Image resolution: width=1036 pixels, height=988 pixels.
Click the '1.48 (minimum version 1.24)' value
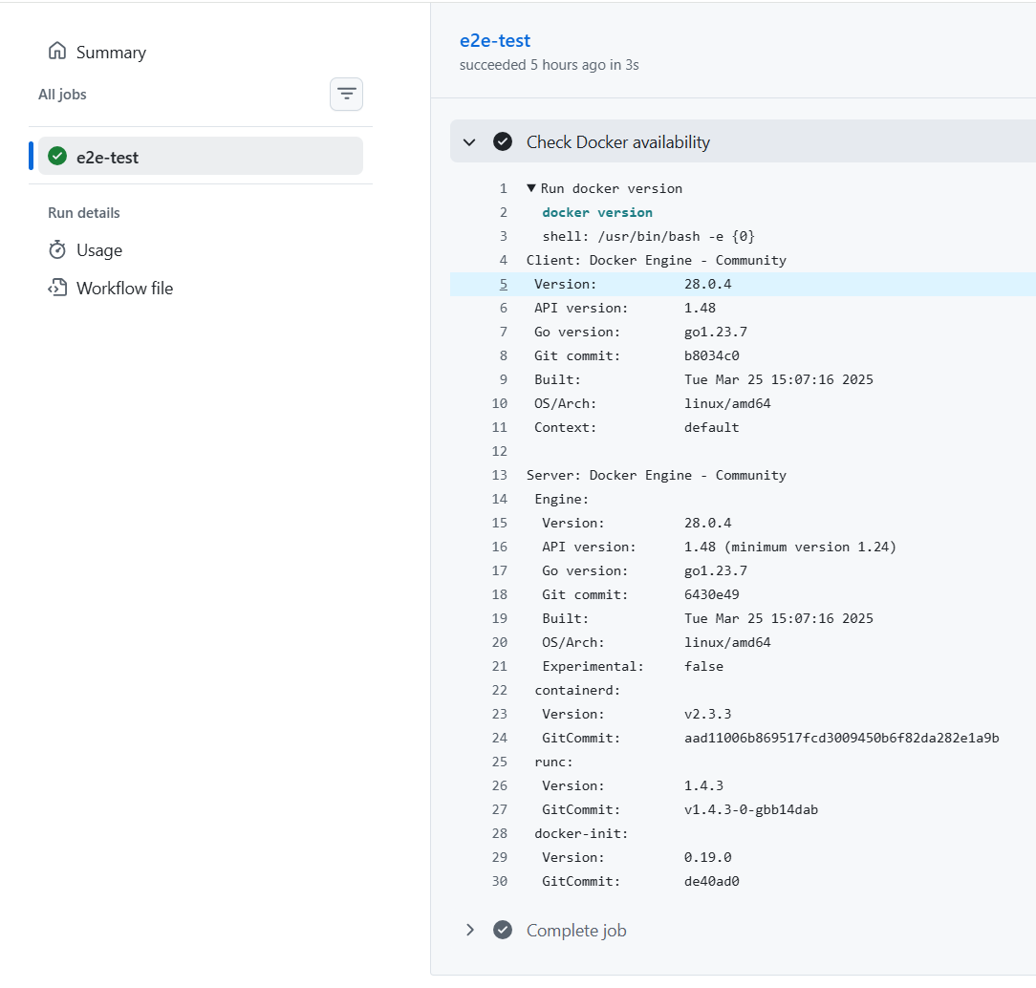point(790,547)
